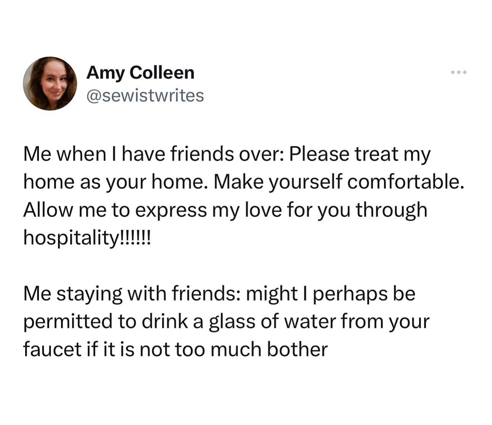Click the words "too much bother"
492x425 pixels.
[251, 349]
